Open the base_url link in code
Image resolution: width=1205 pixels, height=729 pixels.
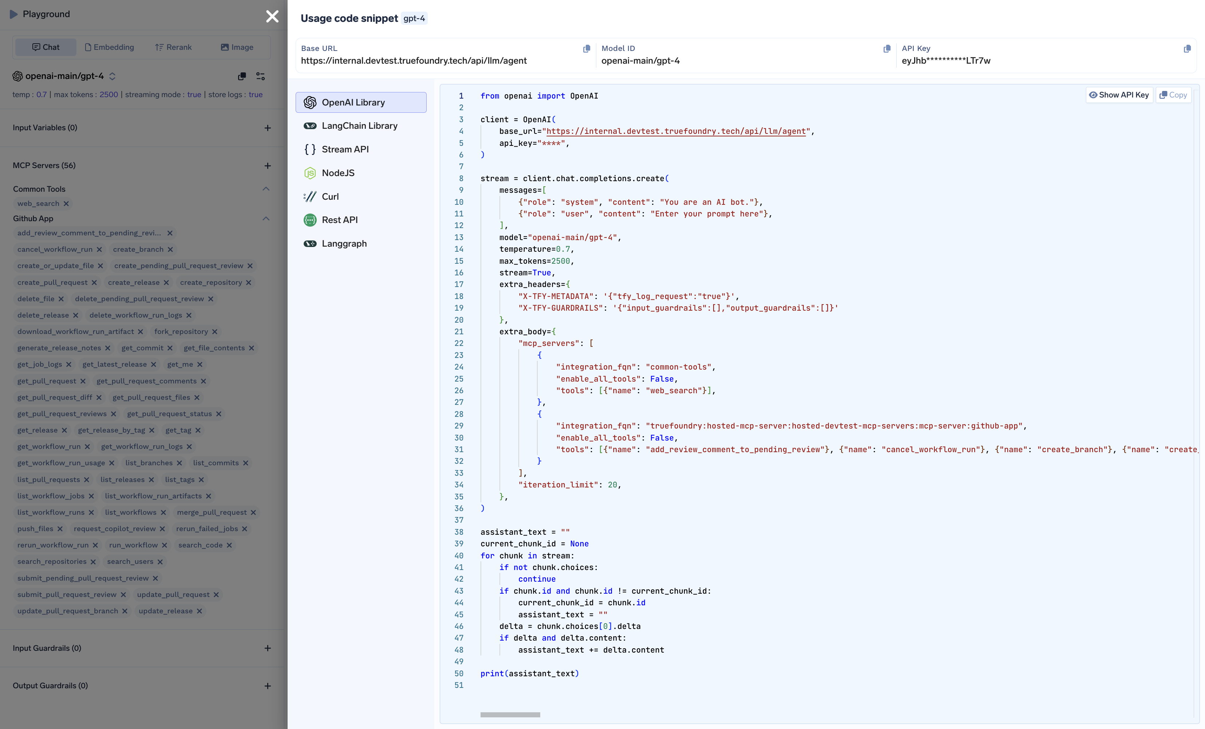click(x=676, y=131)
